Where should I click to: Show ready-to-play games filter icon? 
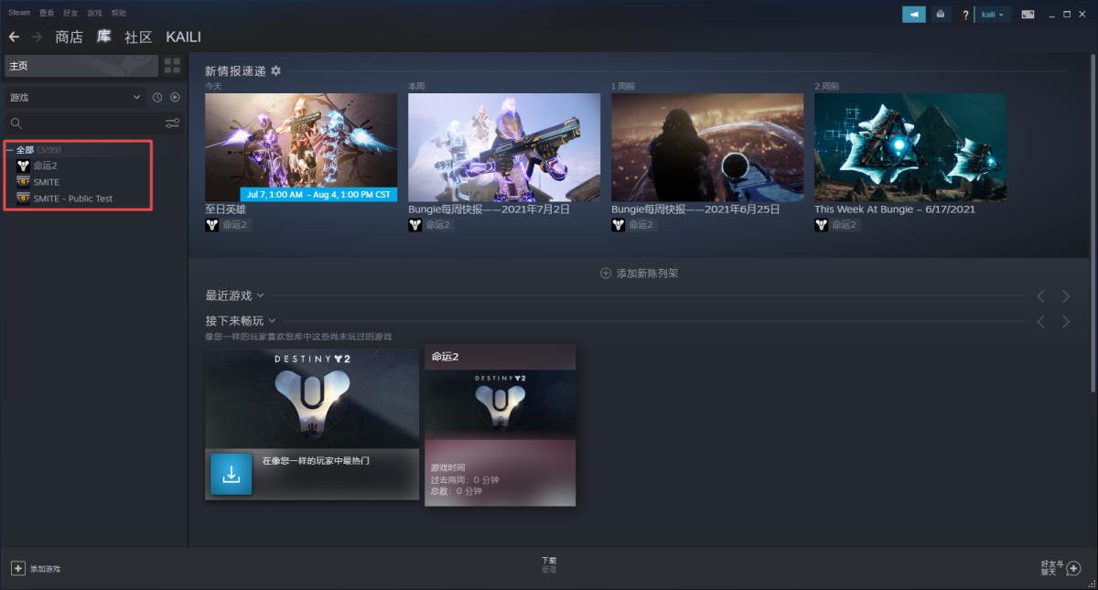pyautogui.click(x=175, y=97)
